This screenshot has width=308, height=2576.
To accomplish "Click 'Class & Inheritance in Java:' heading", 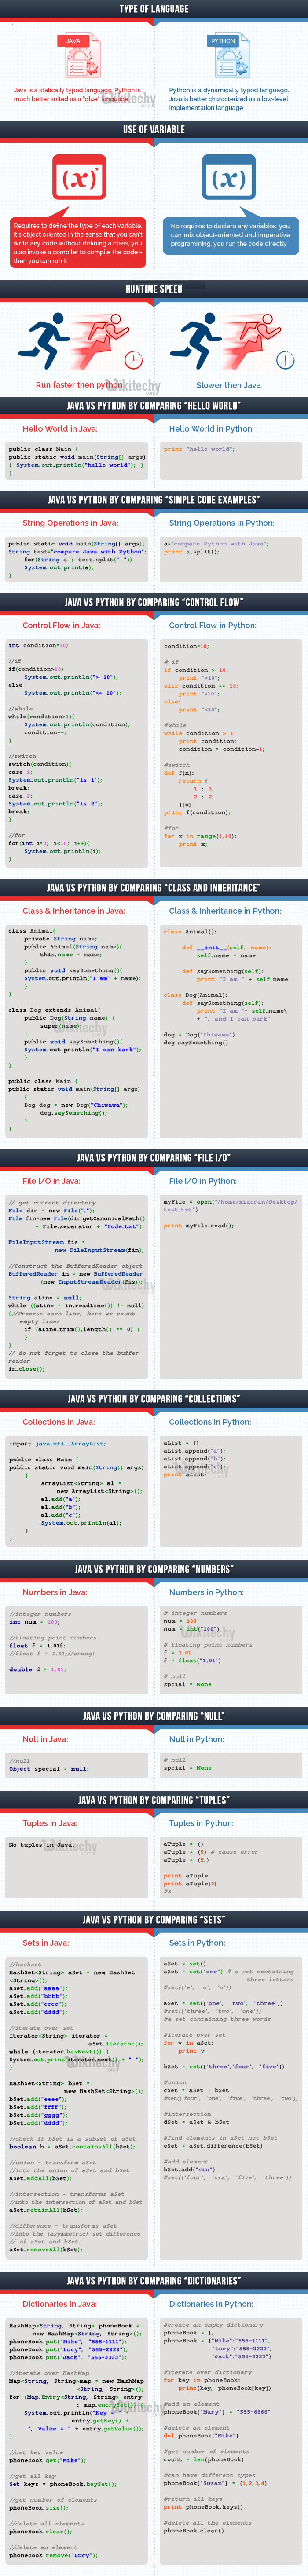I will [73, 911].
